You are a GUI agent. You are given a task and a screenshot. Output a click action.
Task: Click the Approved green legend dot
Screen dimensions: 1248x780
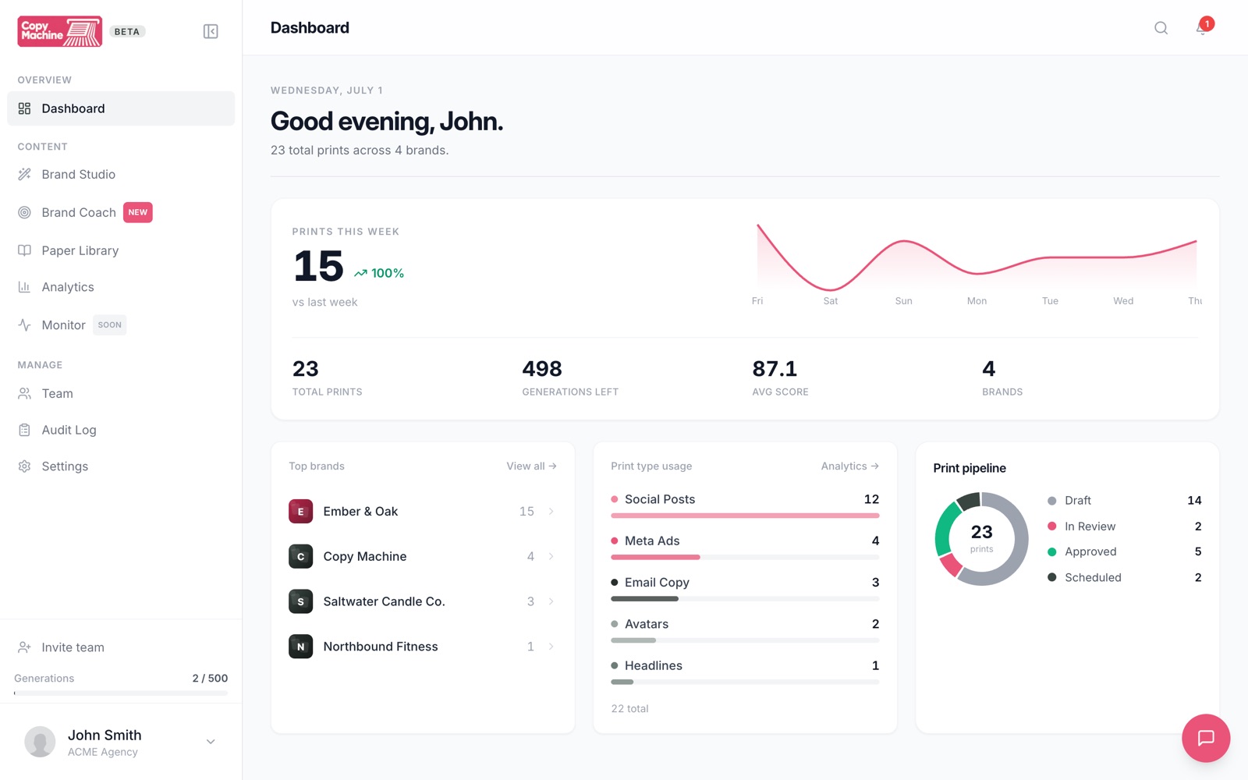pyautogui.click(x=1051, y=551)
